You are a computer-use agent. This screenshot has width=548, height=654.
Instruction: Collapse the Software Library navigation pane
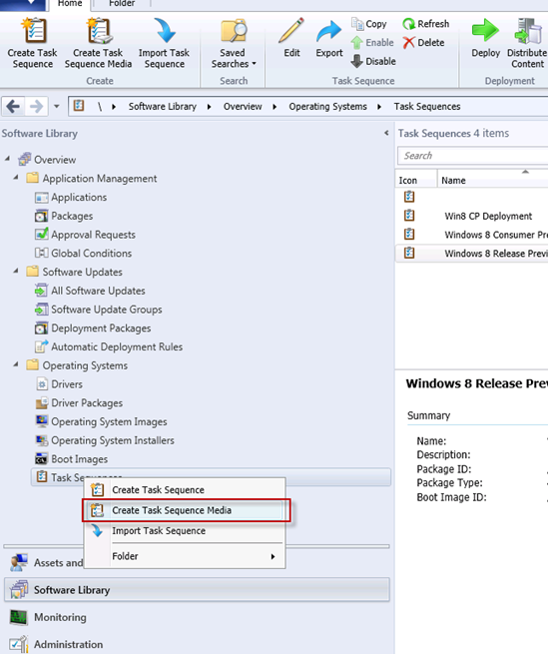pyautogui.click(x=386, y=133)
